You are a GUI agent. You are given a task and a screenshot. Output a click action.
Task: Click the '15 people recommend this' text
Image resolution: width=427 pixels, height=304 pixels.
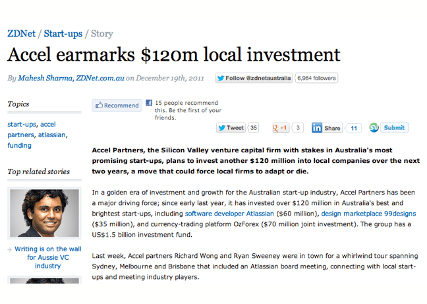pyautogui.click(x=188, y=110)
